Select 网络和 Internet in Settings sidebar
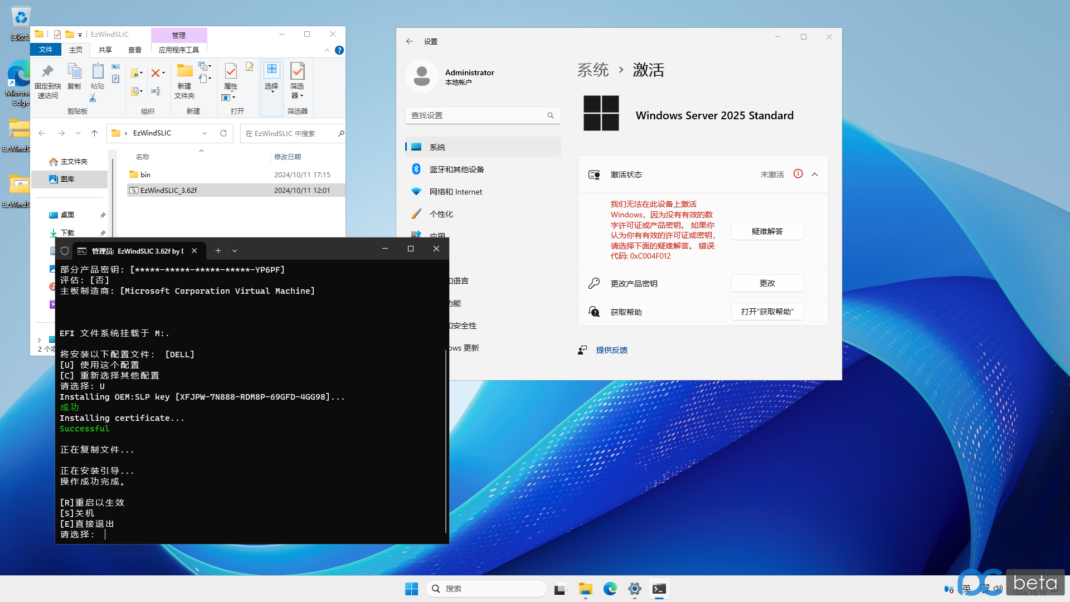The image size is (1070, 602). (483, 192)
